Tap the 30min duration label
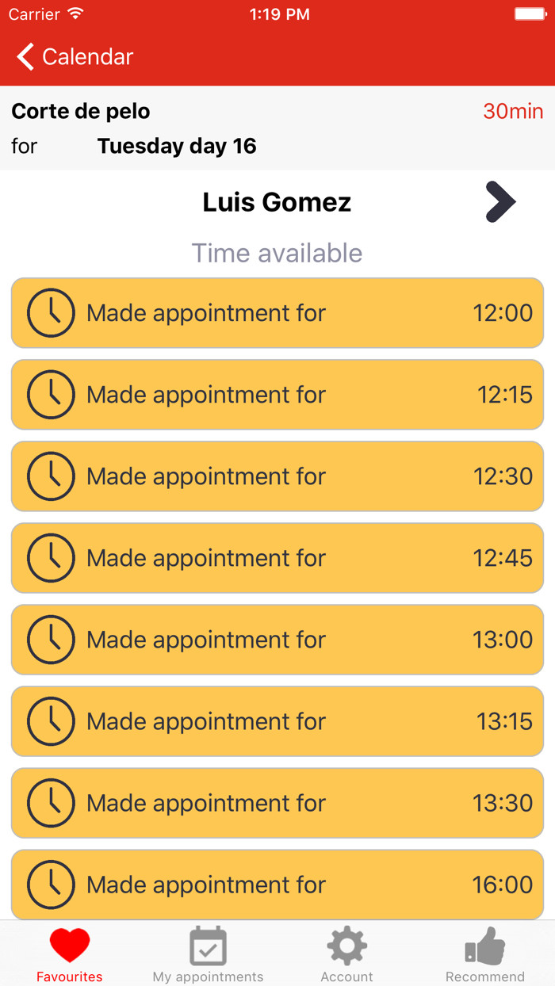 click(512, 111)
